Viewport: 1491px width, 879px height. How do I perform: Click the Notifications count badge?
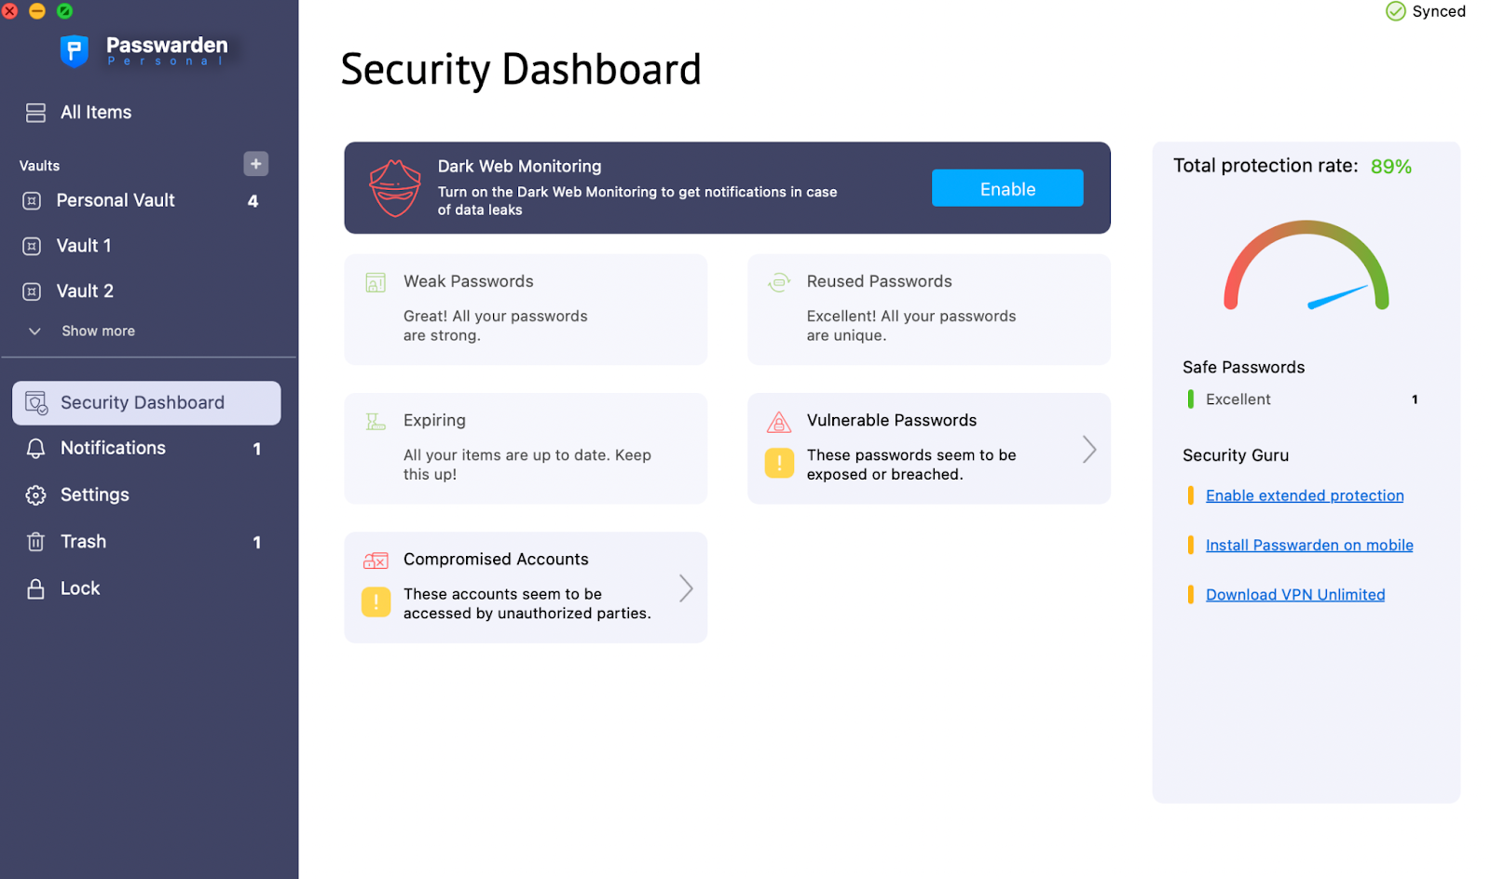pyautogui.click(x=257, y=450)
